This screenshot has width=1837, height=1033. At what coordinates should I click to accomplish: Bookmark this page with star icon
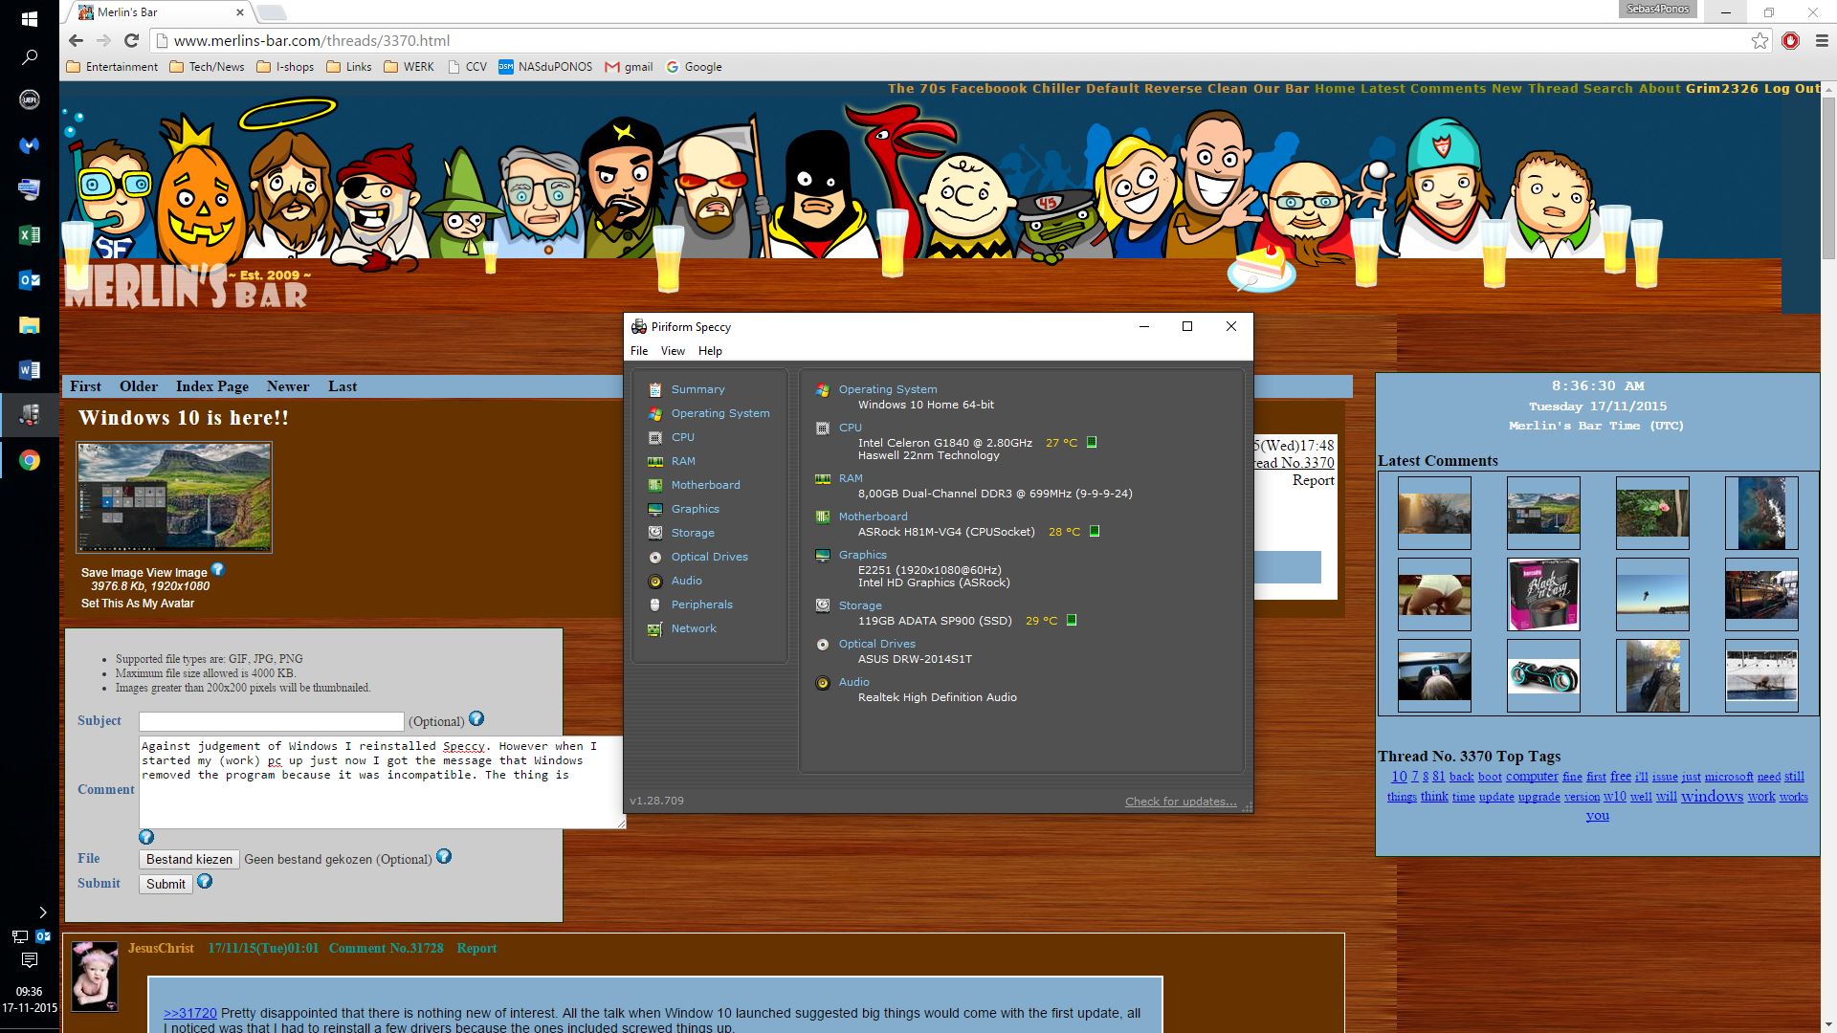(1760, 40)
